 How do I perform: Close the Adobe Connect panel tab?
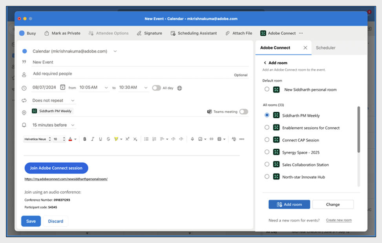coord(305,48)
